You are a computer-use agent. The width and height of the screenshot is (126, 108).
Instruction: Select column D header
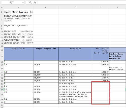pos(101,7)
